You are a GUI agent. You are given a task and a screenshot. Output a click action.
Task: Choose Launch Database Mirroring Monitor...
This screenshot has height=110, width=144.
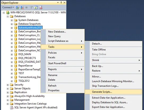[x=113, y=81]
